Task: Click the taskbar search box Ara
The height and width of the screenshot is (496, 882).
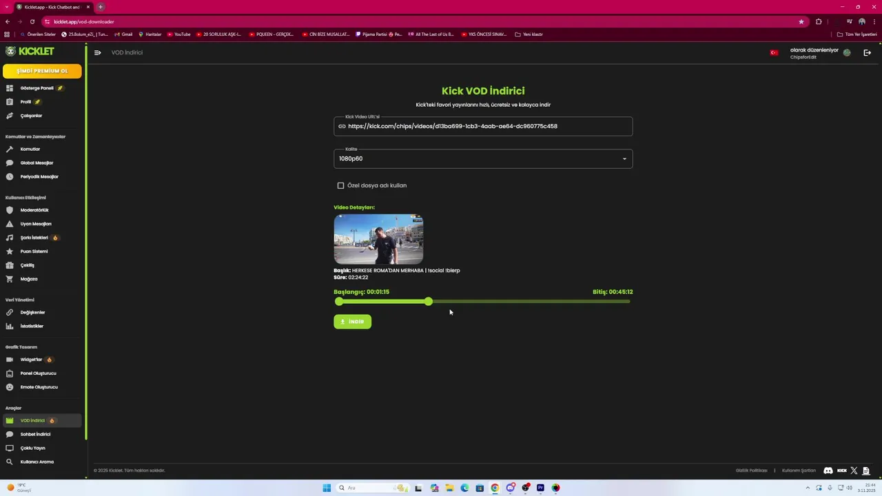Action: point(373,488)
